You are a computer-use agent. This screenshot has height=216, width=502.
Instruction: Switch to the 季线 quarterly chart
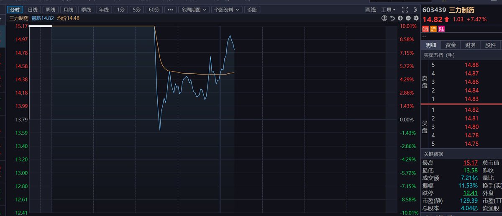click(85, 10)
